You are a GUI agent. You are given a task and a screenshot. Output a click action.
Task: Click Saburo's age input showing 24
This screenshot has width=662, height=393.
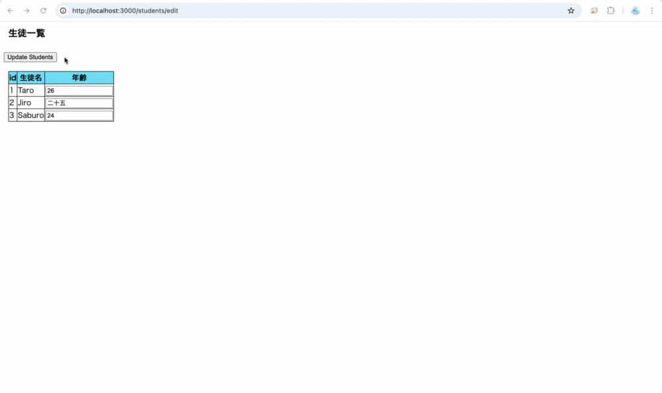[x=78, y=115]
